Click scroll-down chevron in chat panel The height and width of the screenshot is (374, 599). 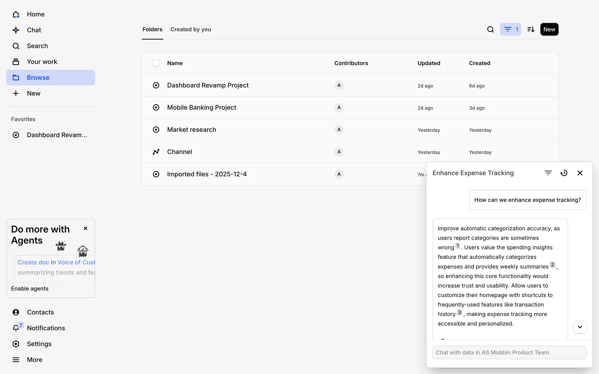click(x=580, y=327)
